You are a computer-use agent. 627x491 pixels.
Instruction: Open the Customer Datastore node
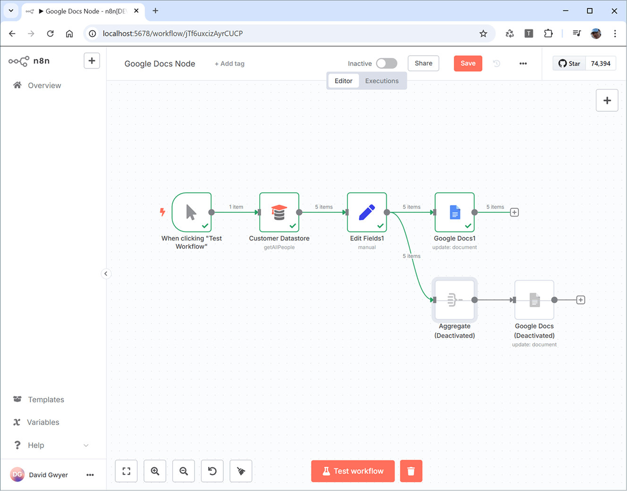click(x=279, y=212)
